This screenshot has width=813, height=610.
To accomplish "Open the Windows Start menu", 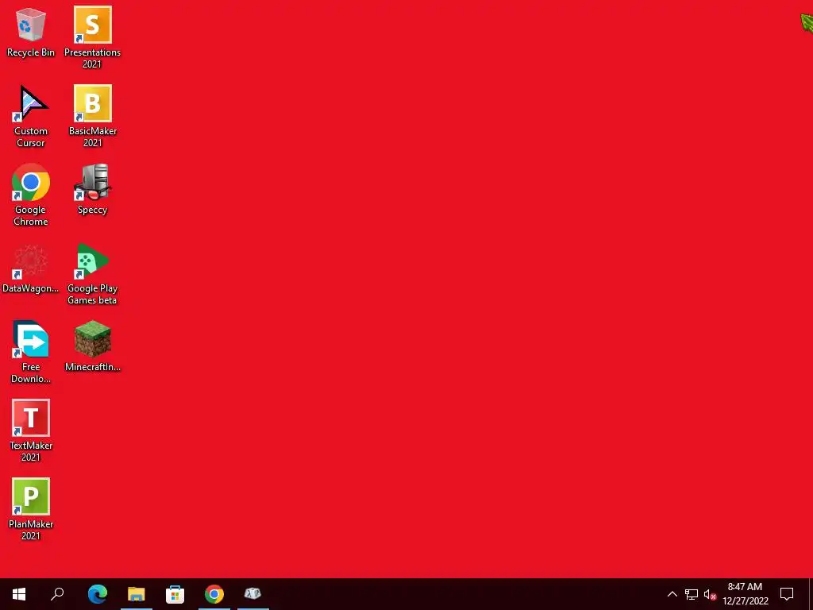I will pyautogui.click(x=19, y=594).
